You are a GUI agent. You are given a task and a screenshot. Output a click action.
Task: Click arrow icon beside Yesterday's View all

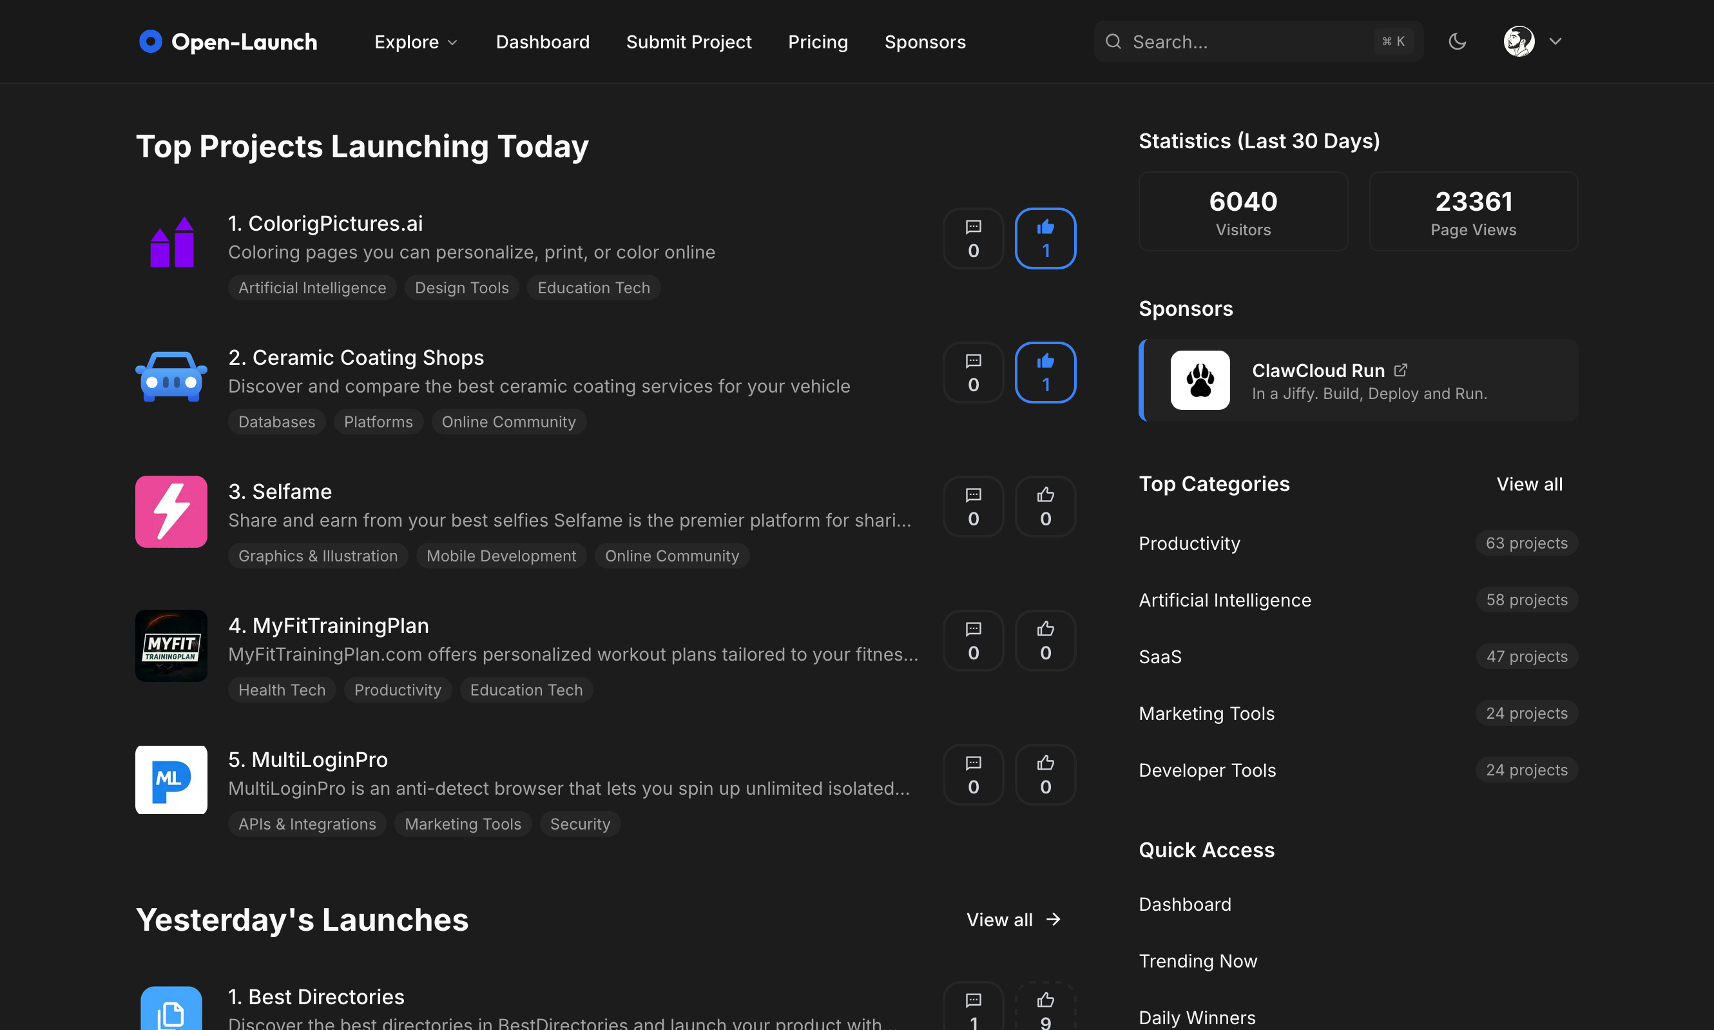point(1054,920)
